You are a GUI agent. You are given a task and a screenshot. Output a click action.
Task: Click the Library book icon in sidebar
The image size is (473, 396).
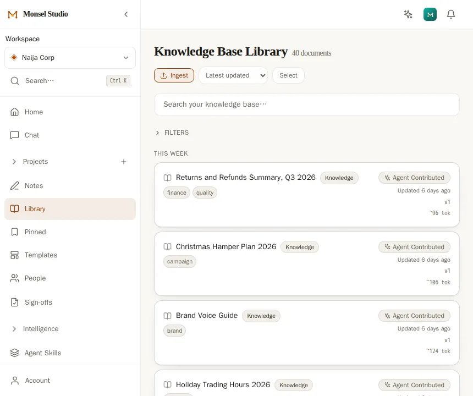point(14,208)
